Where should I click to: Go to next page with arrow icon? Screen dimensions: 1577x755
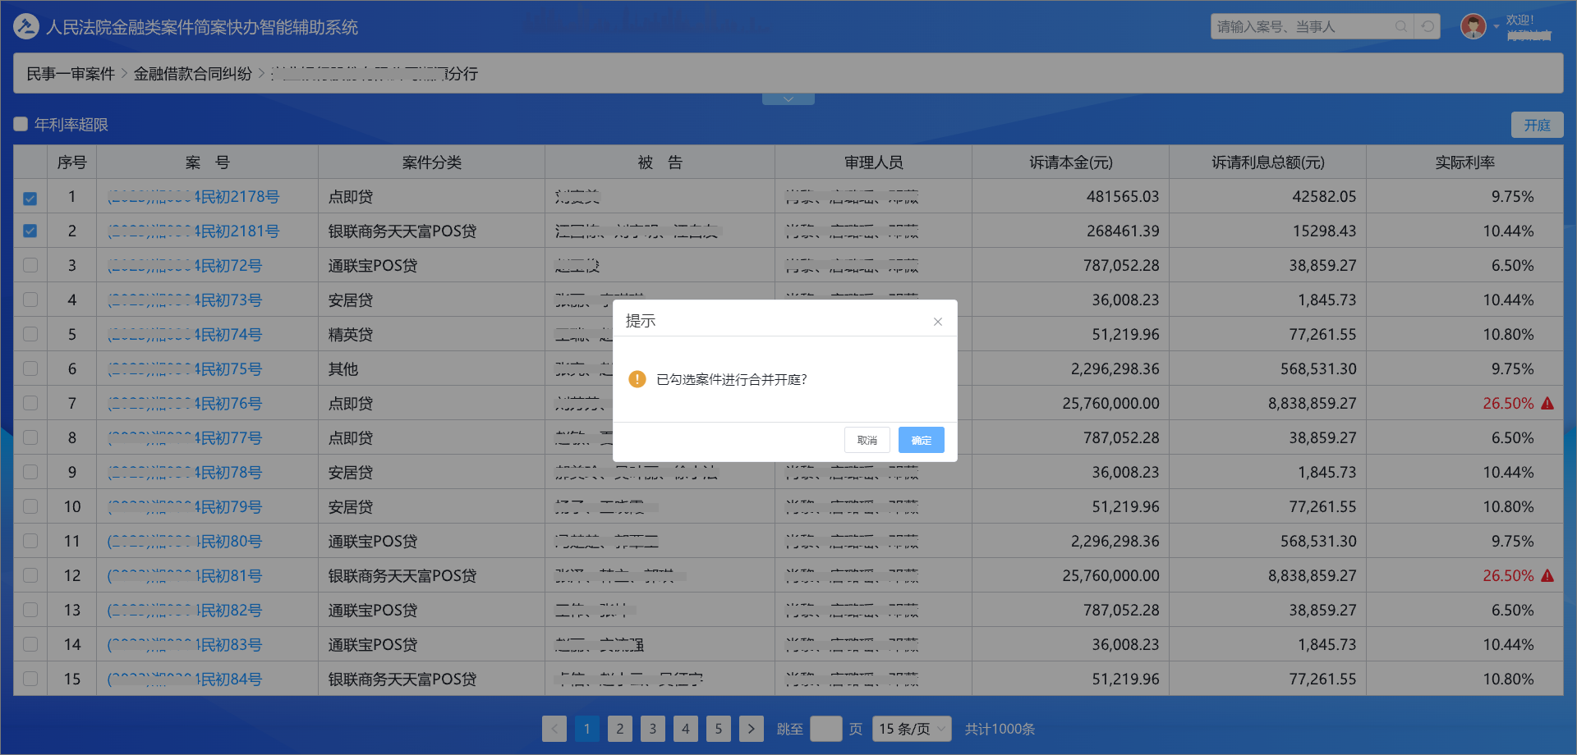tap(751, 729)
